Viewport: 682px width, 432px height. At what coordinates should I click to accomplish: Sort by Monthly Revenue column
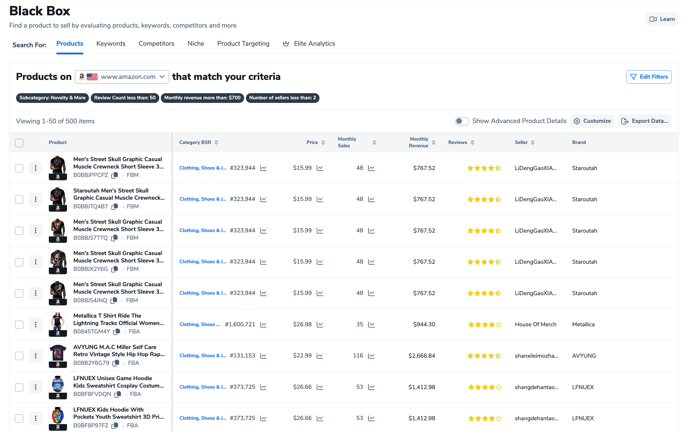(x=434, y=142)
